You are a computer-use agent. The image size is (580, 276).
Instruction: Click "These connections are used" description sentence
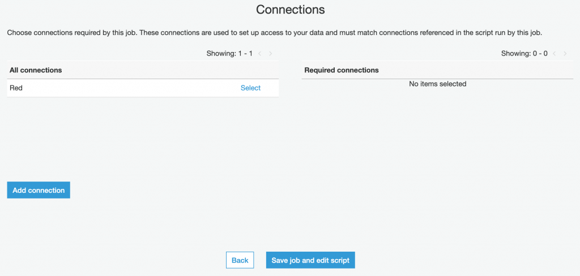(340, 33)
